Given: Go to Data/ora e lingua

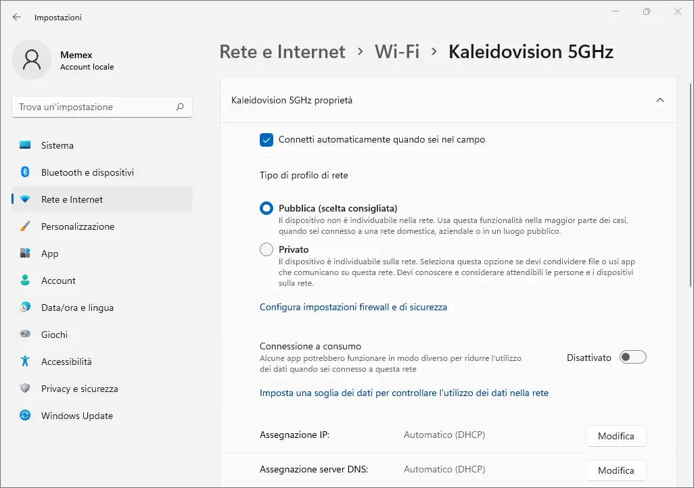Looking at the screenshot, I should [102, 307].
